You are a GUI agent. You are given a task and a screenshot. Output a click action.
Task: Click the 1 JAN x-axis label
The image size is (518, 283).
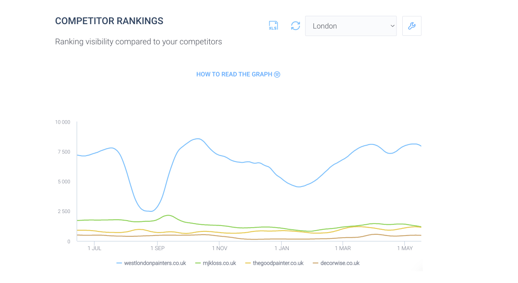pos(282,248)
